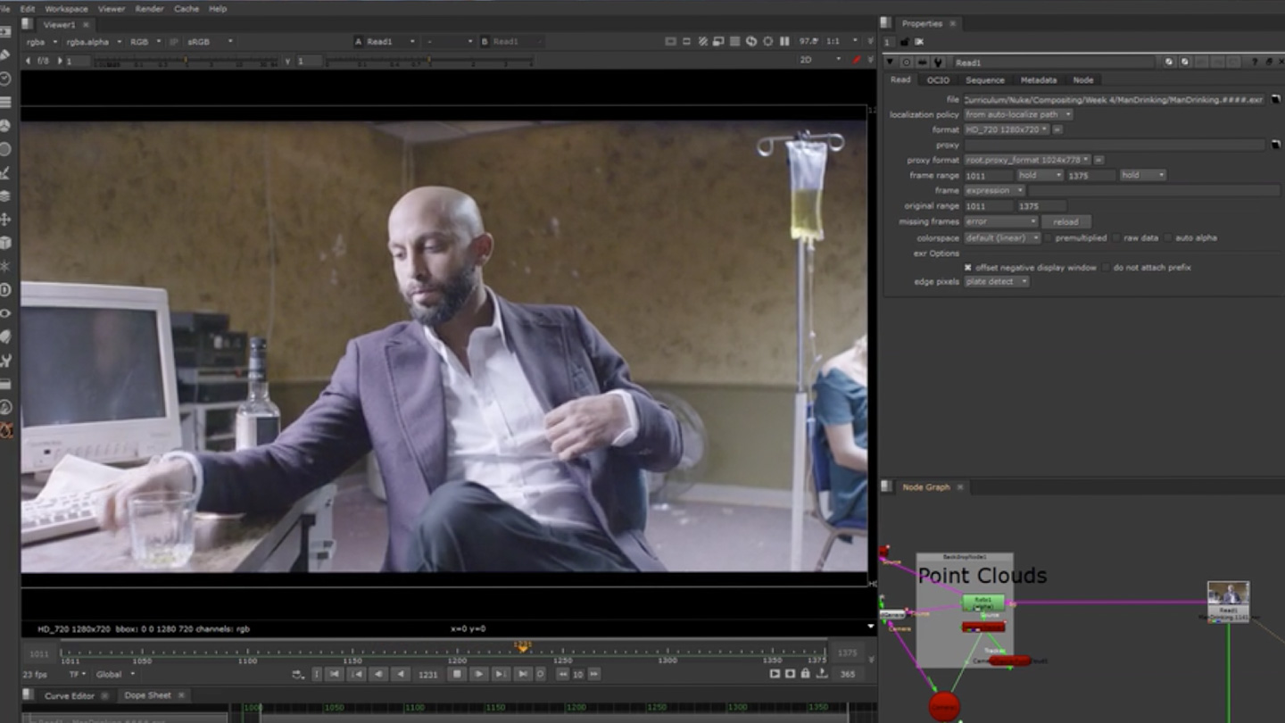Click the current frame marker on timeline
Viewport: 1285px width, 723px height.
(522, 646)
